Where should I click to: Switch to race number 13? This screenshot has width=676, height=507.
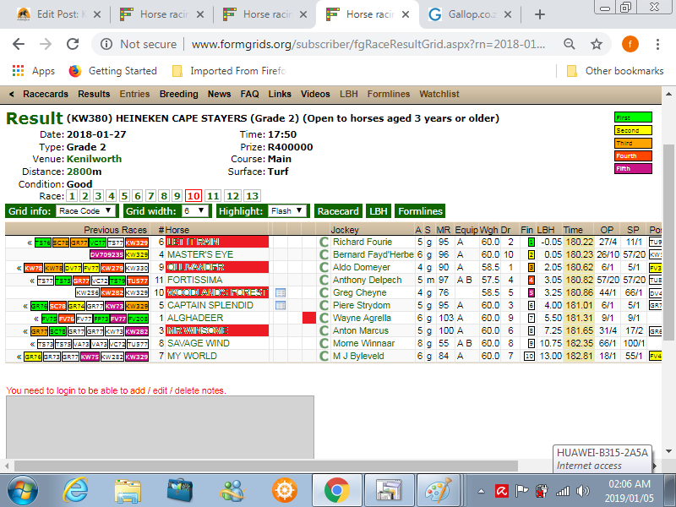pyautogui.click(x=252, y=195)
